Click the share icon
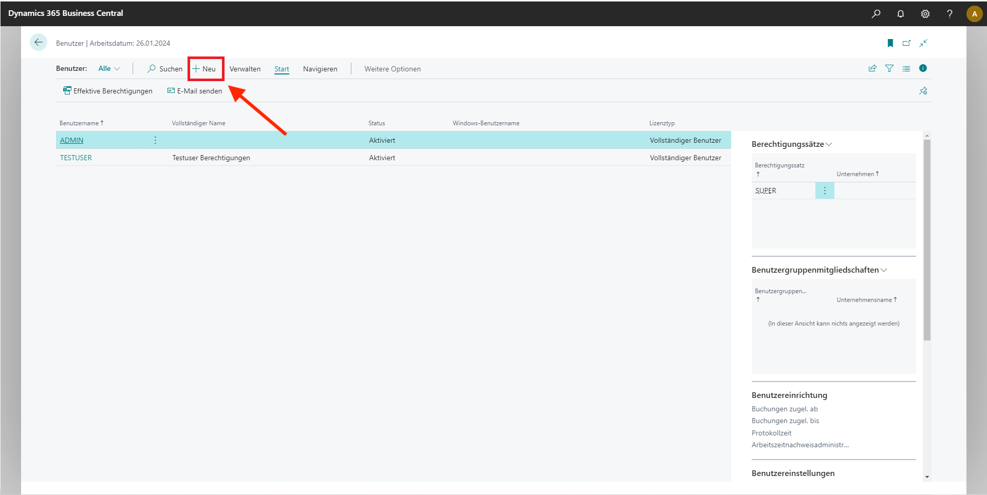This screenshot has height=495, width=987. click(x=872, y=68)
